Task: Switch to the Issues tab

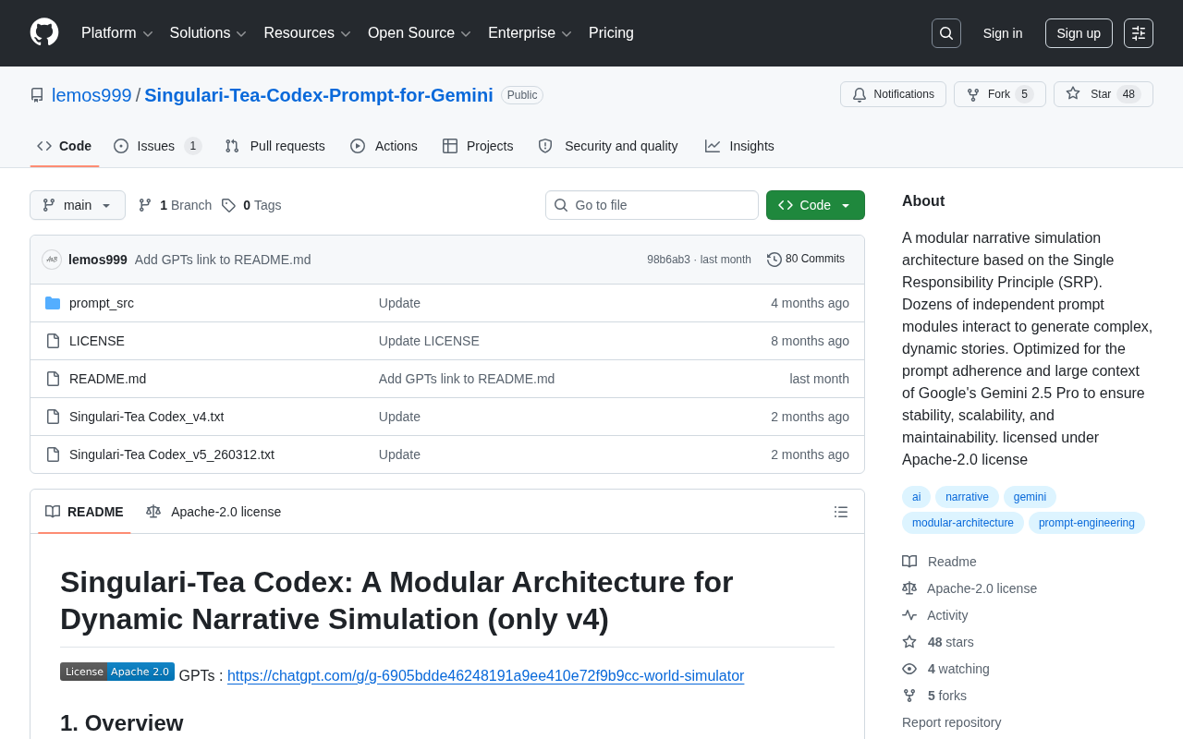Action: [x=158, y=146]
